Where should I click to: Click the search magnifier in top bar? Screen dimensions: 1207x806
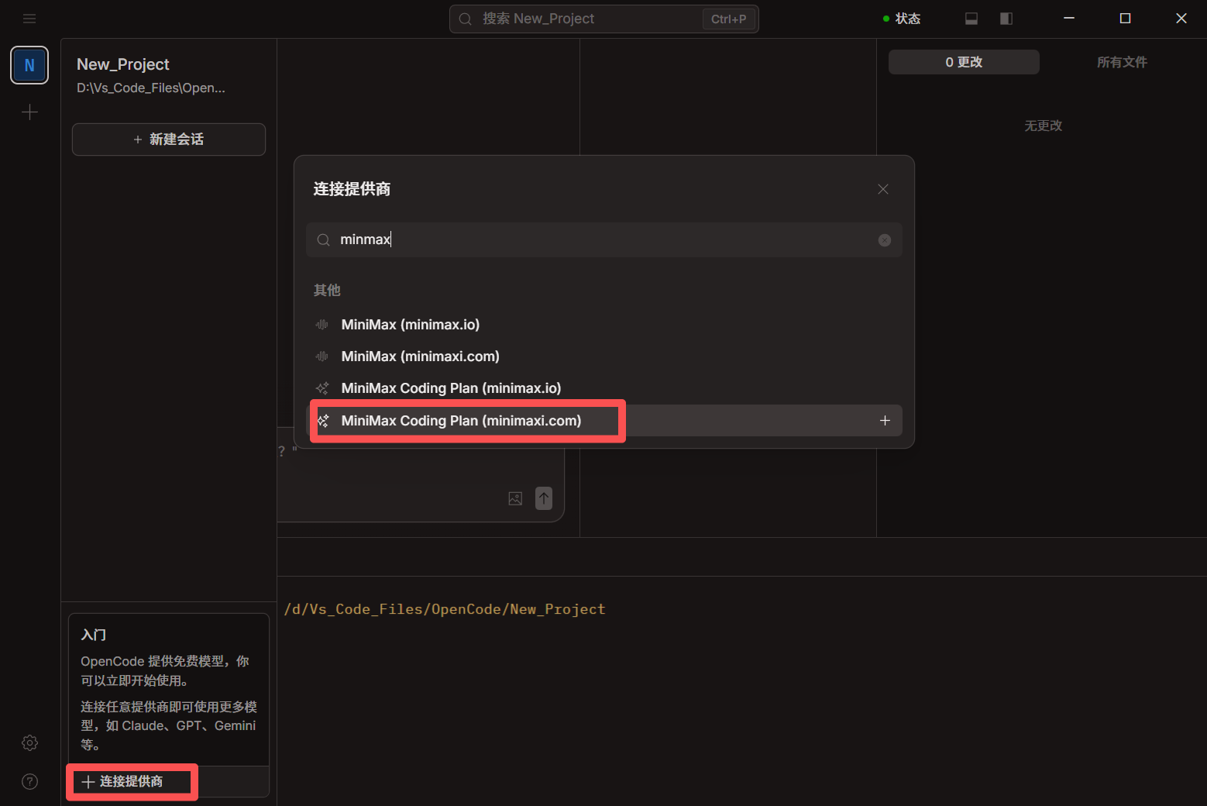pos(465,19)
